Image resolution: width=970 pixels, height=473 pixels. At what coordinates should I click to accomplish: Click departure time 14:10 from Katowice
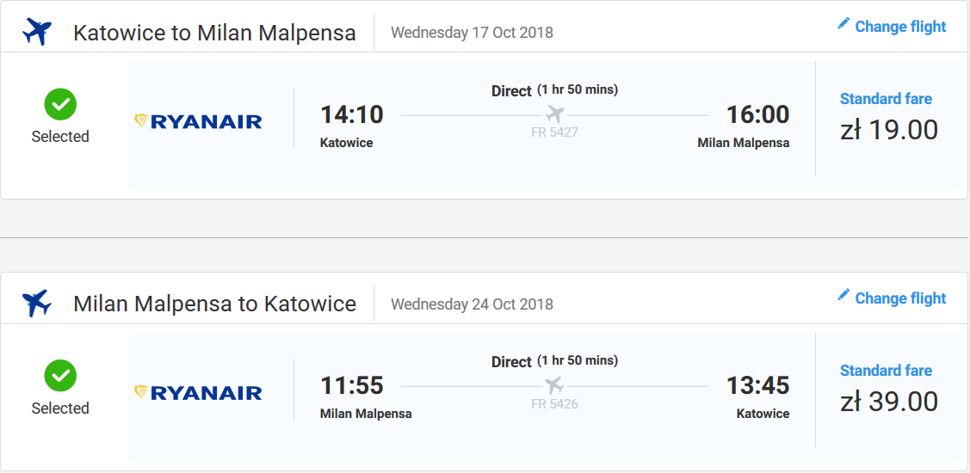click(x=352, y=114)
